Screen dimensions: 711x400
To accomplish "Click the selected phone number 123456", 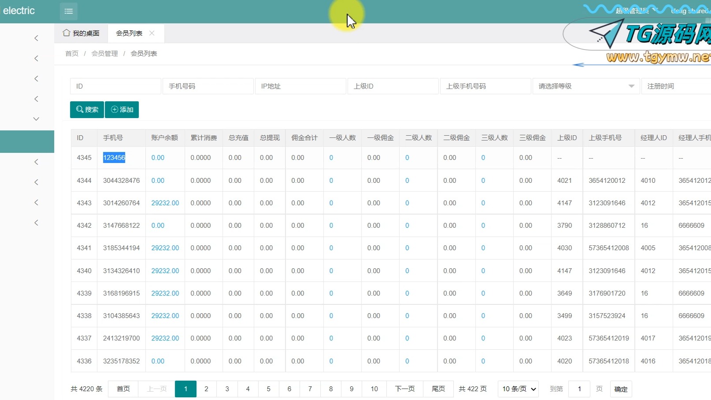I will click(x=114, y=158).
